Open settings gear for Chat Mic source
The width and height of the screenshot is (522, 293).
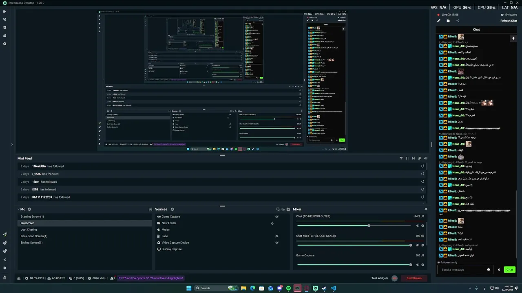pos(422,245)
